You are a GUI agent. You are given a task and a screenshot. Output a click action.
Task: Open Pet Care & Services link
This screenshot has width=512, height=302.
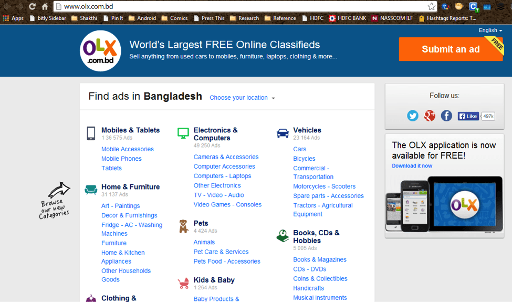coord(221,252)
